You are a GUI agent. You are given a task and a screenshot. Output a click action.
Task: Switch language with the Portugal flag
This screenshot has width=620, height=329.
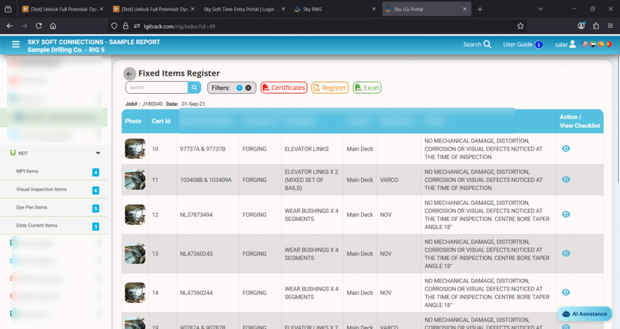tap(608, 44)
